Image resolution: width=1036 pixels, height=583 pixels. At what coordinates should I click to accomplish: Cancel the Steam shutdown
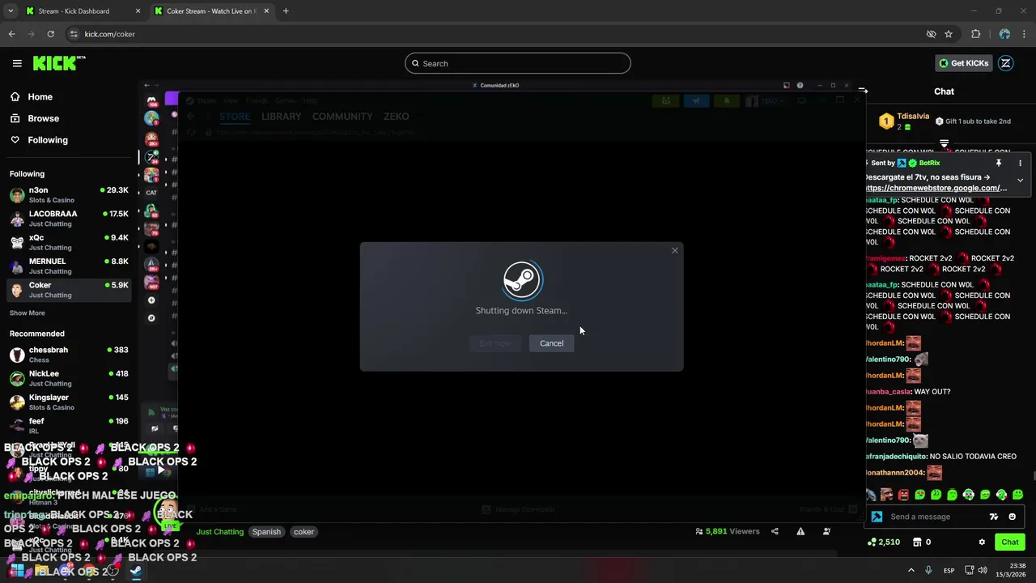tap(551, 343)
